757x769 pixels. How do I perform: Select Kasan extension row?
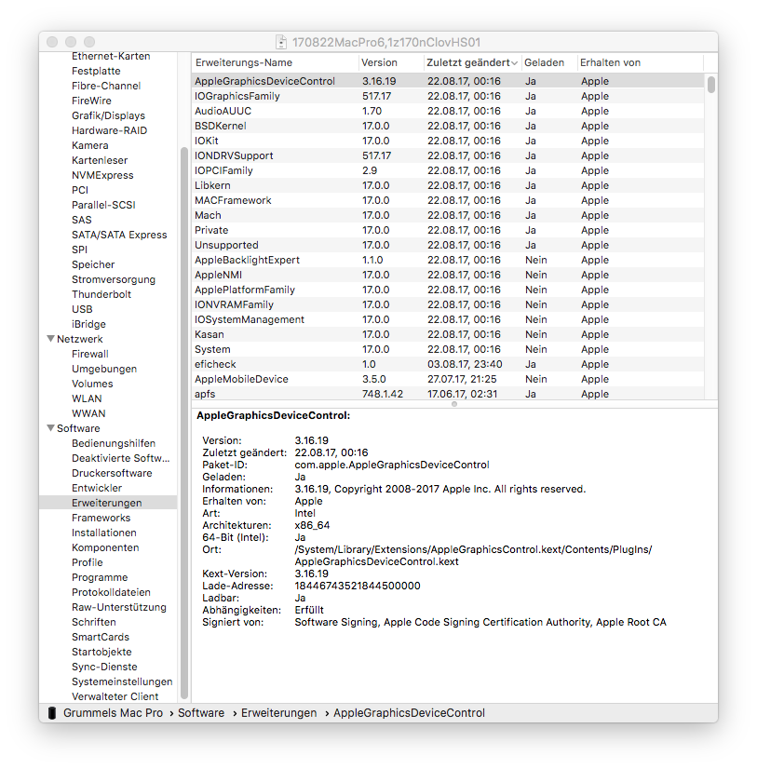pyautogui.click(x=448, y=334)
